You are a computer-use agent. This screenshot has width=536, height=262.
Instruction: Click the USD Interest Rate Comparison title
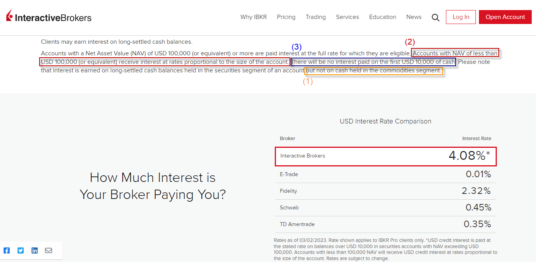pos(385,122)
